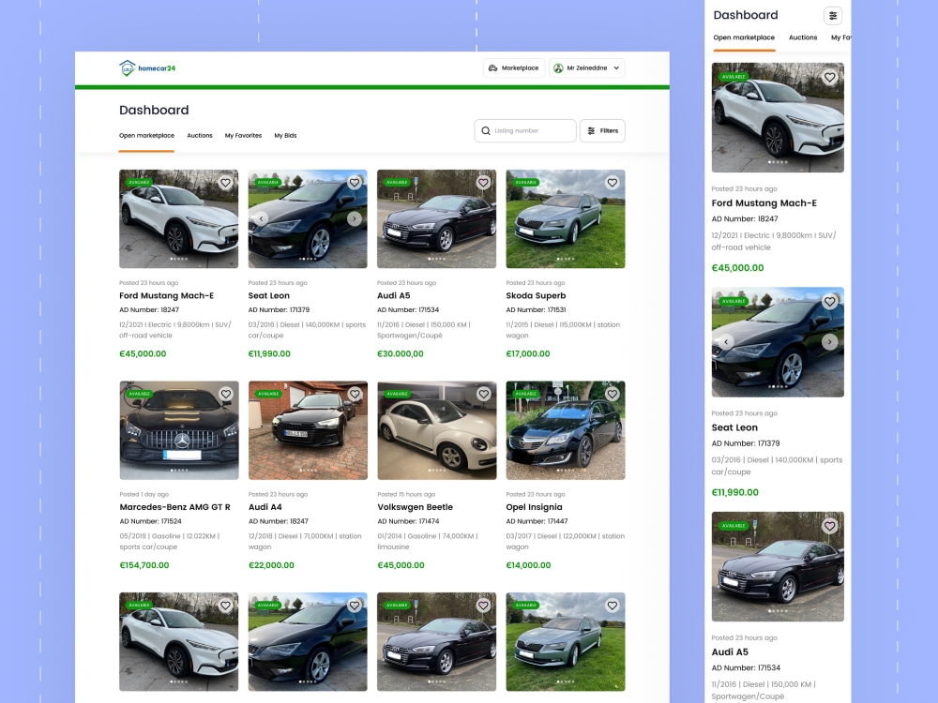The image size is (938, 703).
Task: Open Audi A5 title on desktop grid
Action: tap(394, 296)
